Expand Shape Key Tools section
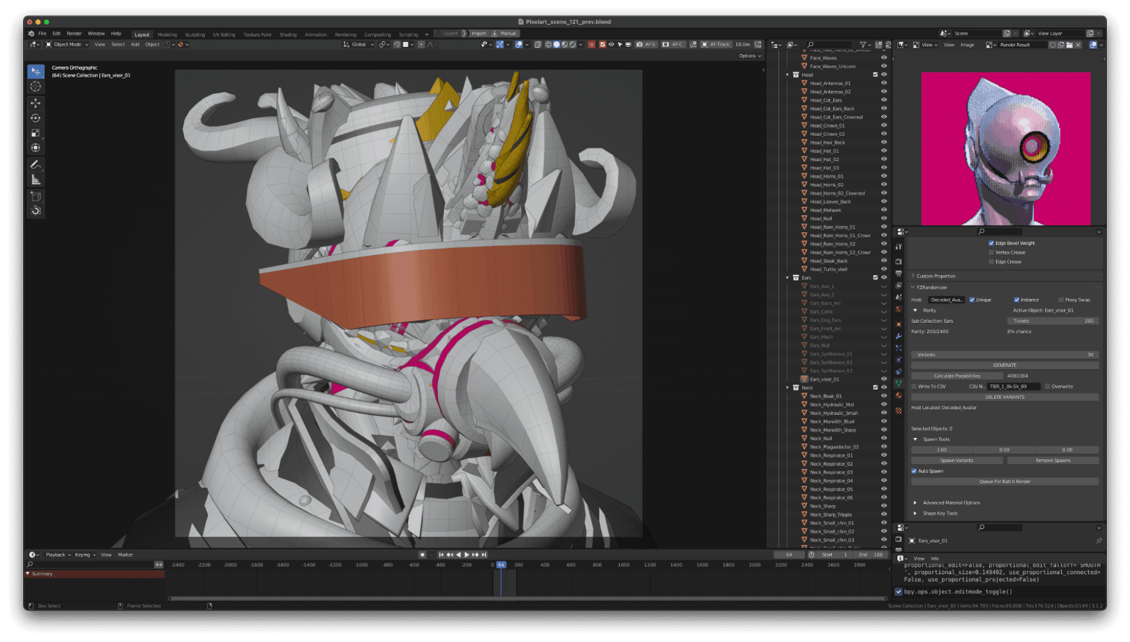1130x642 pixels. pos(915,514)
